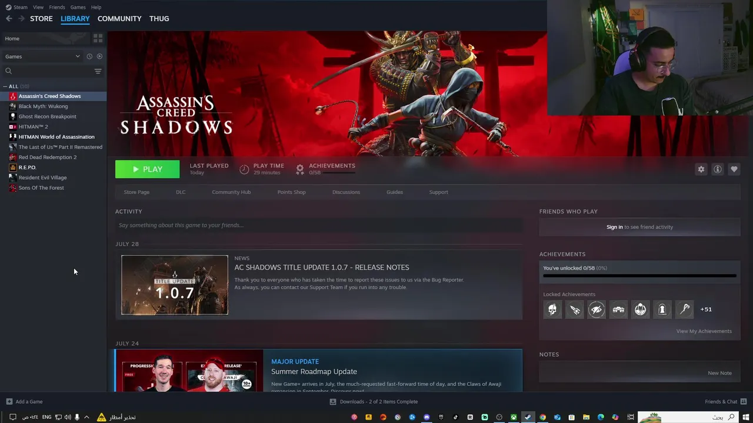Open Title Update 1.0.7 news thumbnail

(175, 285)
